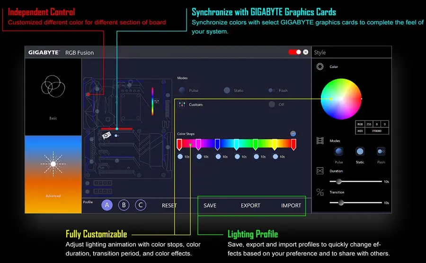The height and width of the screenshot is (263, 426).
Task: Click the 10s dot under the magenta stop
Action: (199, 156)
